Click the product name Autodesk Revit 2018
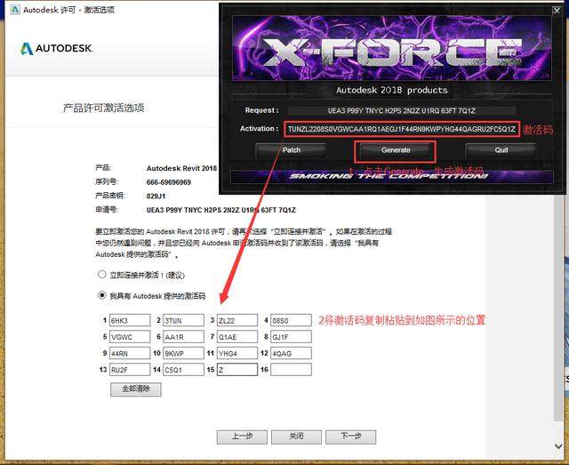This screenshot has width=569, height=465. tap(181, 168)
